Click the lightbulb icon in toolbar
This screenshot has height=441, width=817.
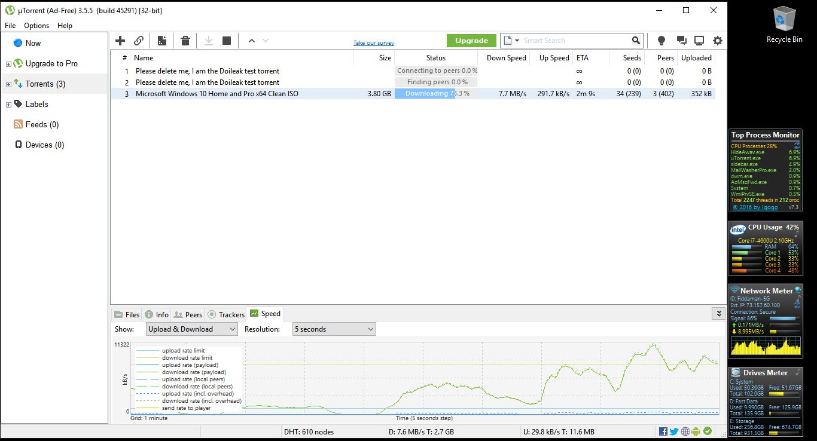pyautogui.click(x=661, y=41)
